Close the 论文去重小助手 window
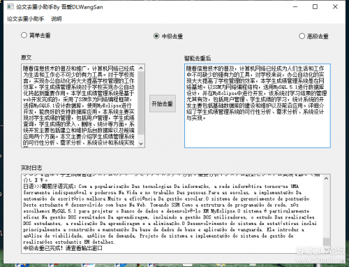This screenshot has height=267, width=349. [335, 7]
